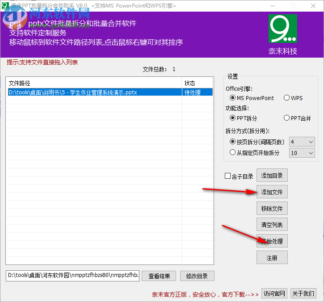Select 按页拆分(间隔页数) split mode
This screenshot has width=324, height=302.
pyautogui.click(x=257, y=142)
